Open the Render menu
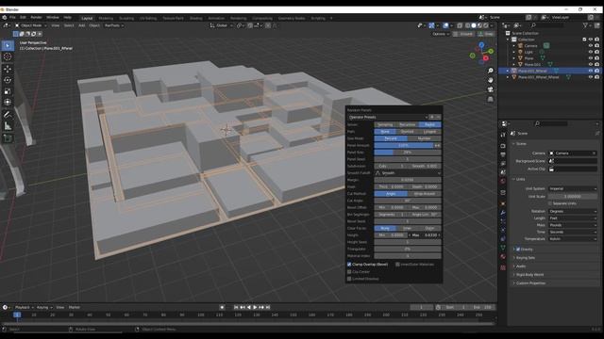 click(x=36, y=18)
